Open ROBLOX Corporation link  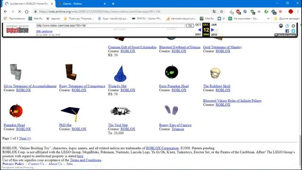point(162,148)
